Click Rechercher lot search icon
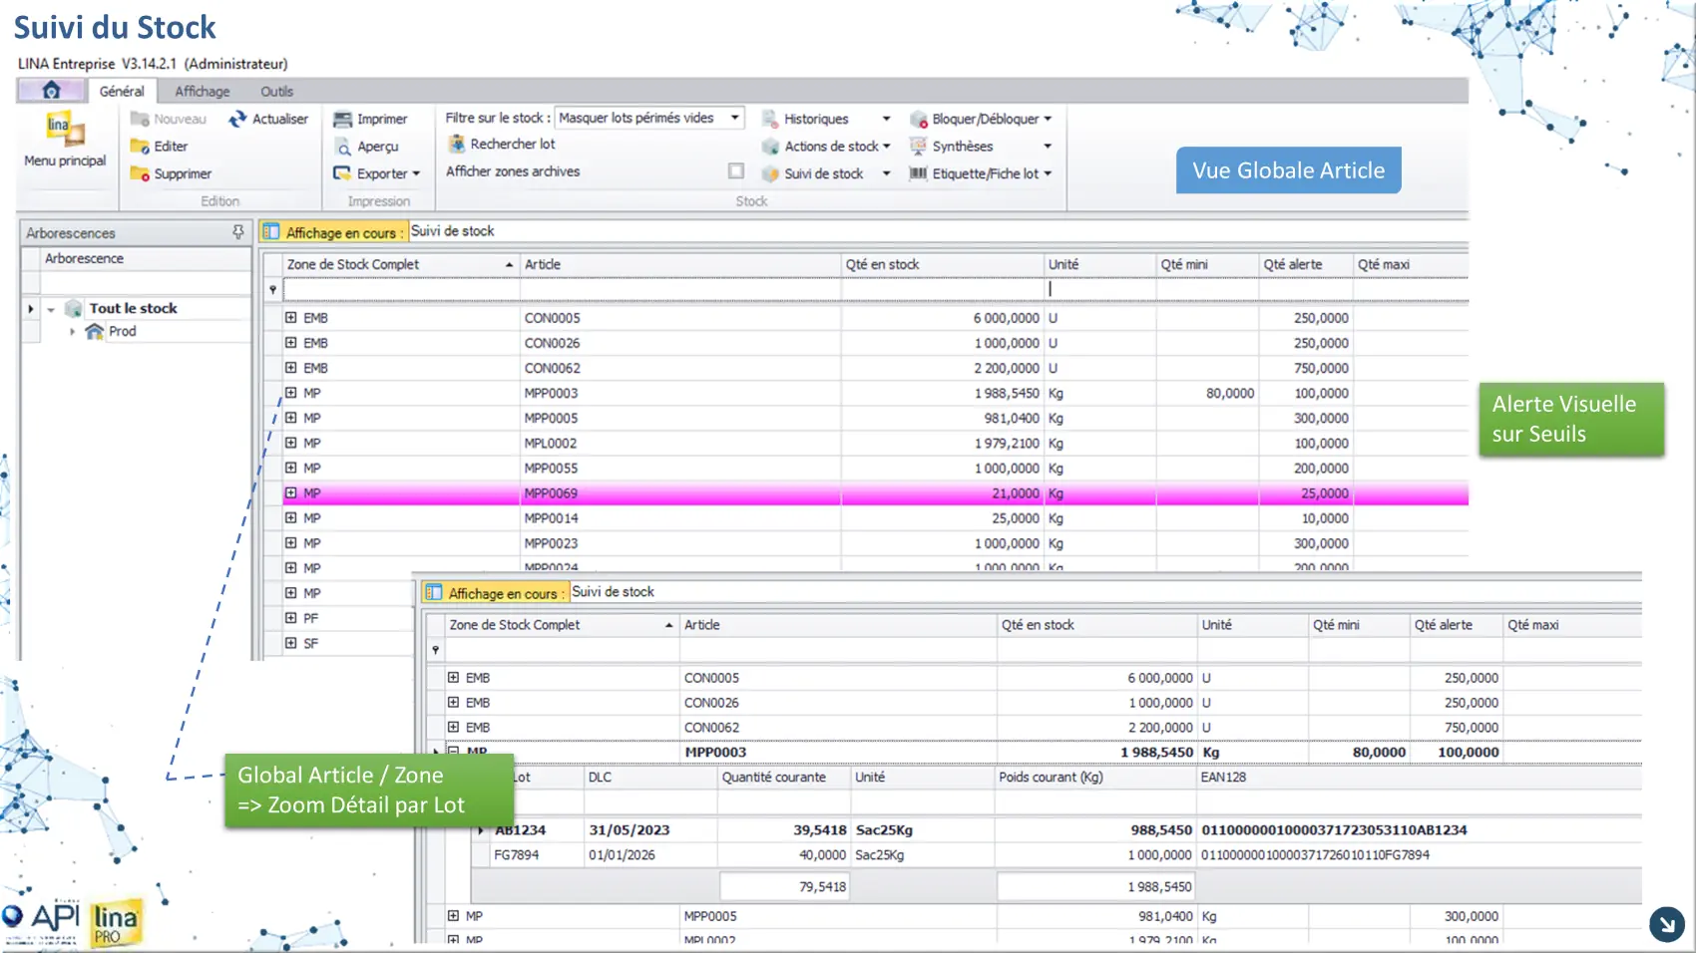 tap(456, 145)
